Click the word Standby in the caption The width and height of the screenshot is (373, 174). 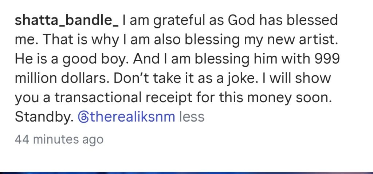coord(44,117)
